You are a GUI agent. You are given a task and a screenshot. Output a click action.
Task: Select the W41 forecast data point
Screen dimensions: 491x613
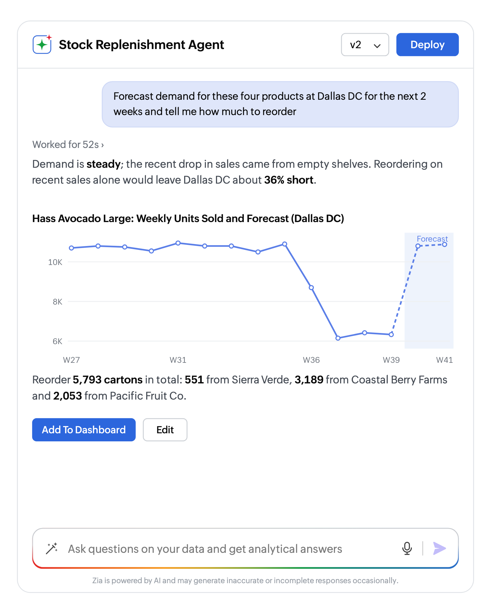(x=444, y=245)
